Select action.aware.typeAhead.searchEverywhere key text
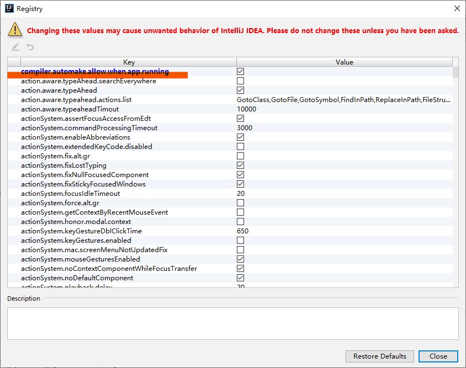The width and height of the screenshot is (466, 368). pos(88,81)
